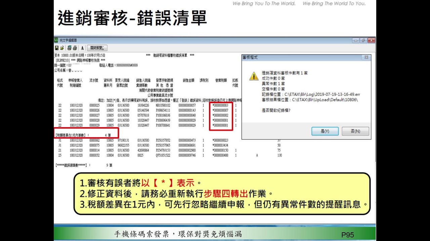Click tax amount *0000000488
Image resolution: width=430 pixels, height=241 pixels.
(220, 156)
